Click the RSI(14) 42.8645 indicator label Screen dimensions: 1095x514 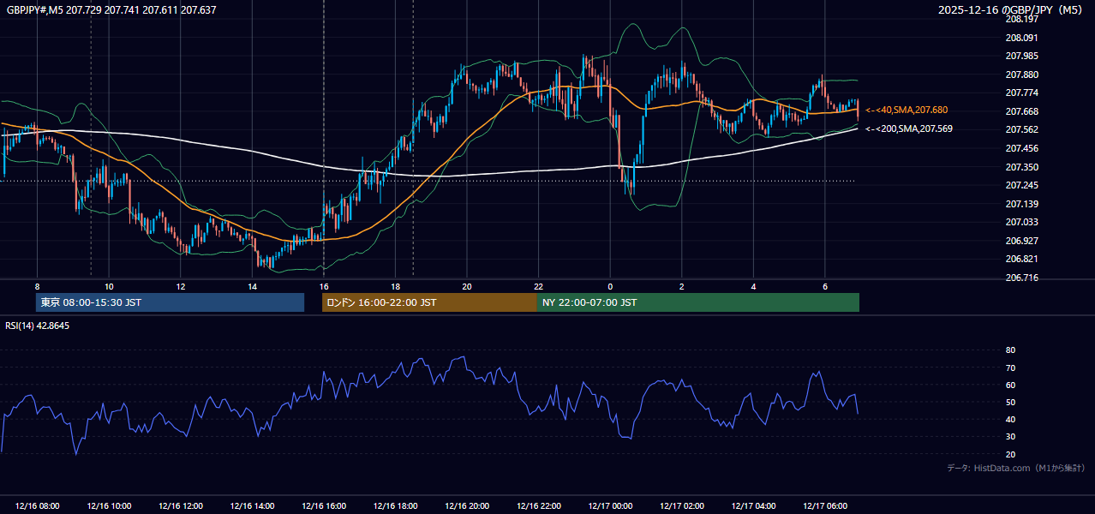coord(38,326)
